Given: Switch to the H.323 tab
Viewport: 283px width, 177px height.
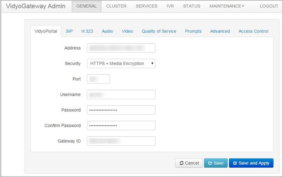Looking at the screenshot, I should [87, 31].
